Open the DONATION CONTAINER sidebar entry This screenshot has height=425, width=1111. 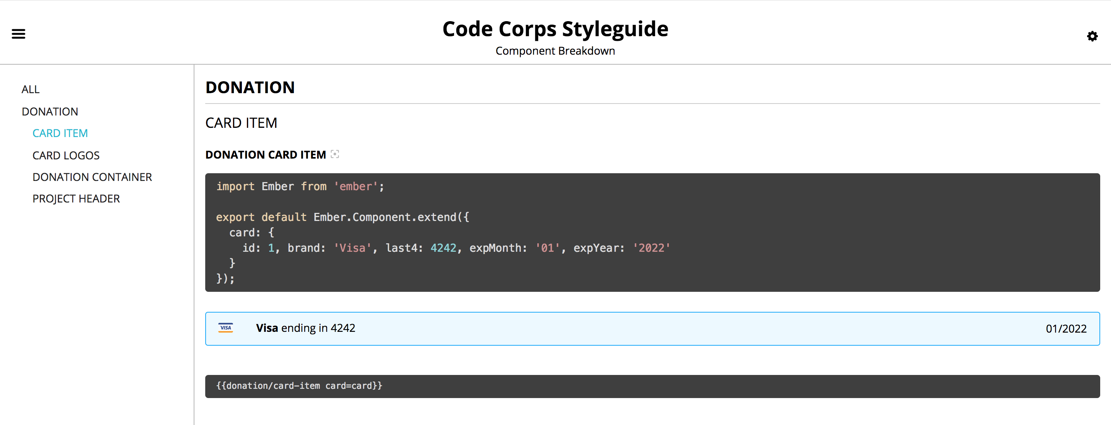92,177
